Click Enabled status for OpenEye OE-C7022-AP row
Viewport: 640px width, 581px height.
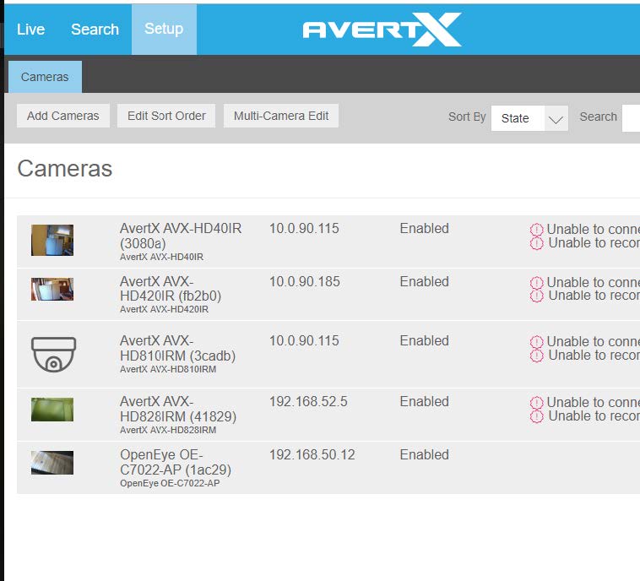click(425, 454)
